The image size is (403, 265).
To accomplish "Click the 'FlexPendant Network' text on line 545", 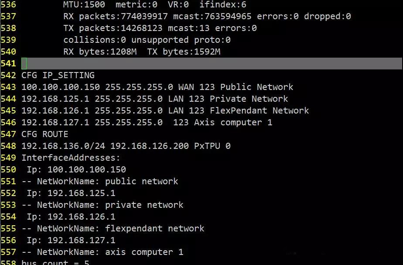I will [260, 110].
